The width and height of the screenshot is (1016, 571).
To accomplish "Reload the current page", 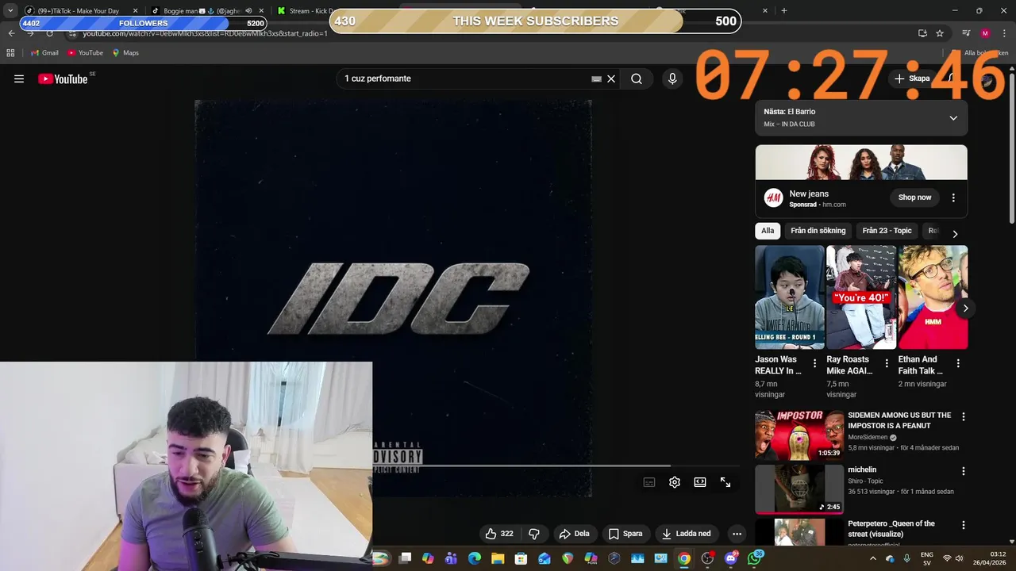I will [49, 33].
